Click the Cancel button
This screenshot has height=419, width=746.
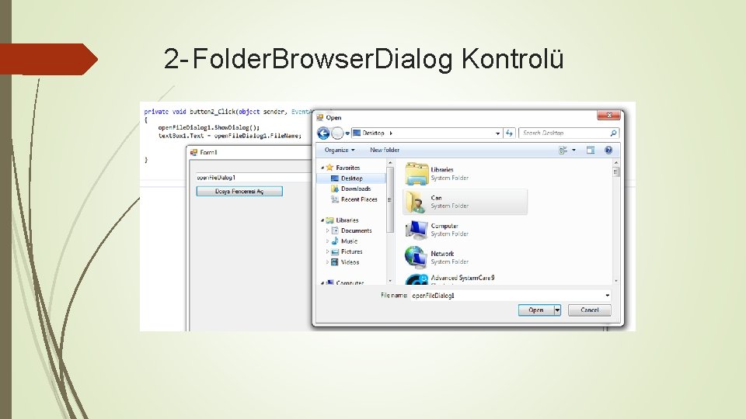590,310
